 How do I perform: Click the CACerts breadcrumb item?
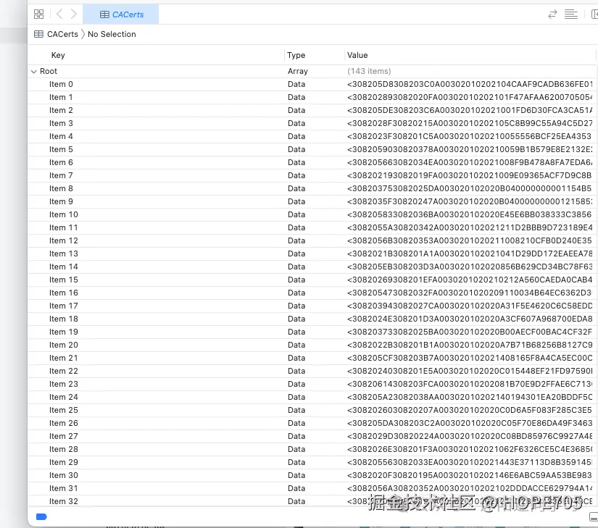click(x=56, y=34)
